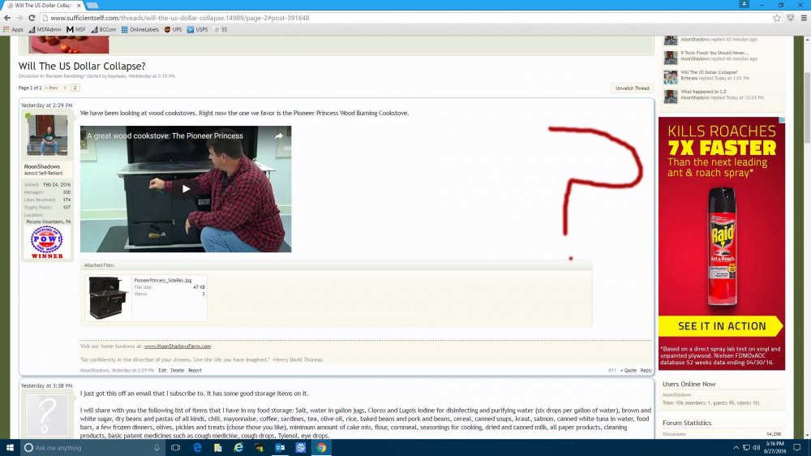Click the PioneerPrincess_SideRes.jpg file name

(162, 280)
